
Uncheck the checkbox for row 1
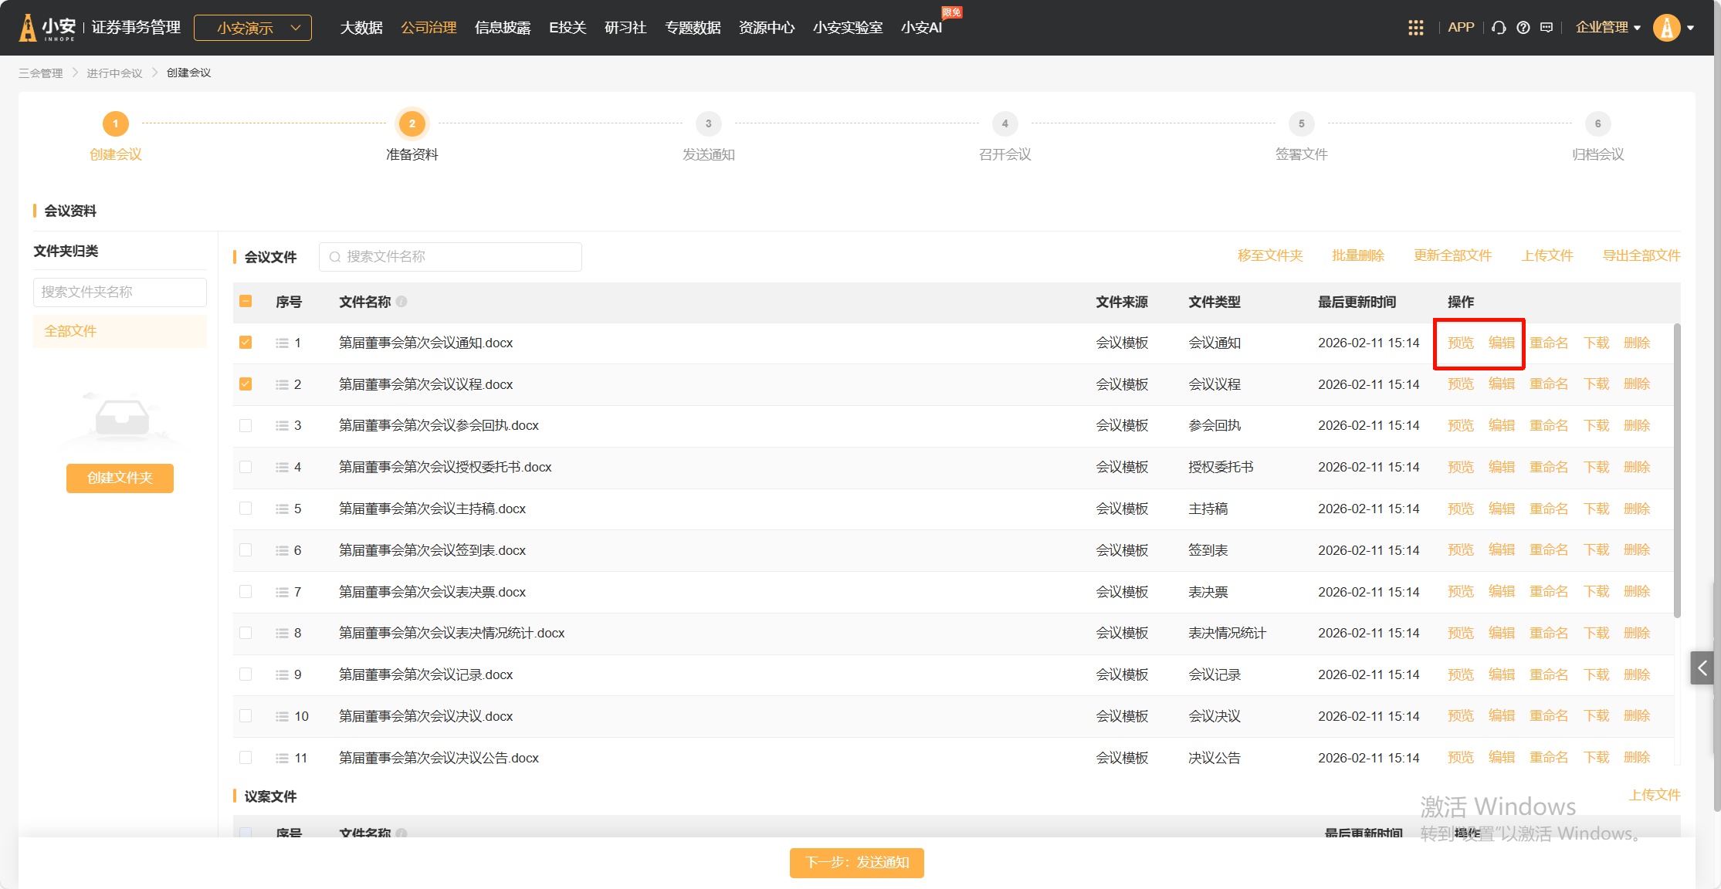pyautogui.click(x=246, y=343)
